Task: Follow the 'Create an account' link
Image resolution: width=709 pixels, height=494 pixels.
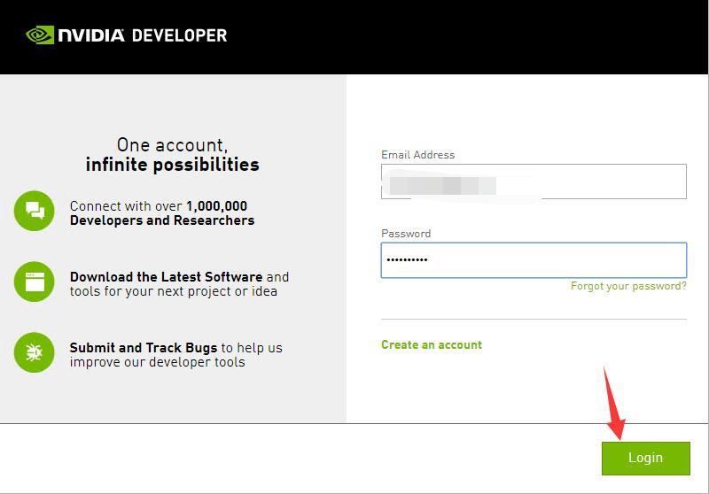Action: (432, 344)
